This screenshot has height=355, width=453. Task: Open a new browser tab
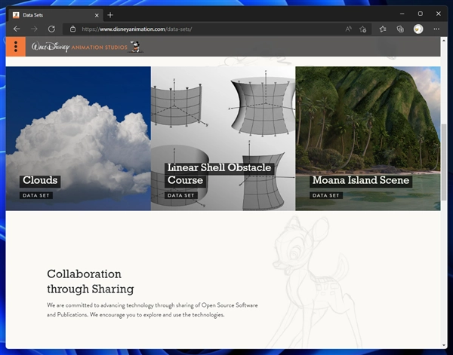110,15
